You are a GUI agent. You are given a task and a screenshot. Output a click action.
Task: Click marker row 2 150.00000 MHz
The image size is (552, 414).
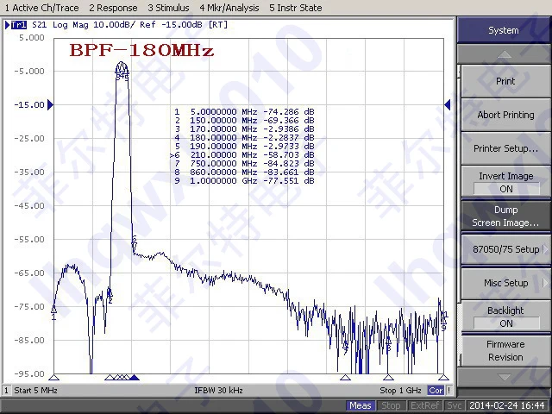(244, 121)
